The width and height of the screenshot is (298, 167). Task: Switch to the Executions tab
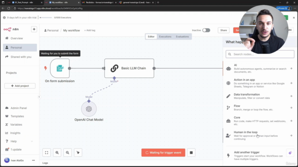coord(165,37)
